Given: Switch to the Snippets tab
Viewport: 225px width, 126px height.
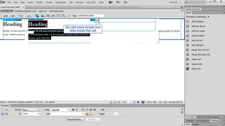Looking at the screenshot, I should [x=196, y=125].
